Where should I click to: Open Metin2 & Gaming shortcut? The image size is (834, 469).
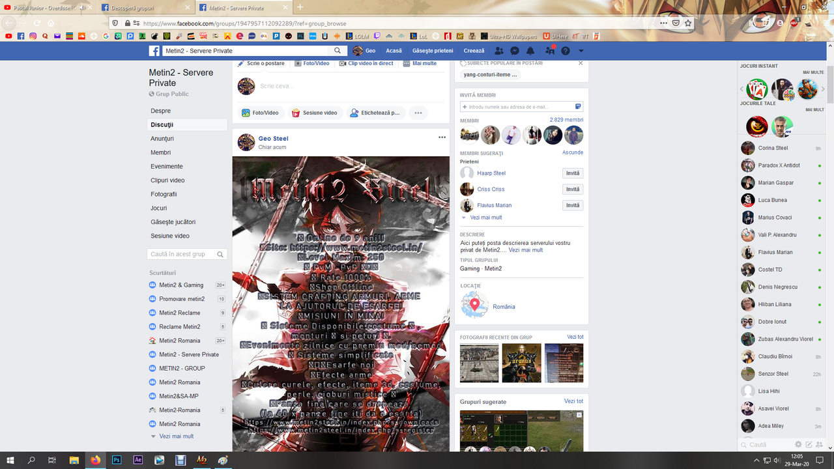181,285
